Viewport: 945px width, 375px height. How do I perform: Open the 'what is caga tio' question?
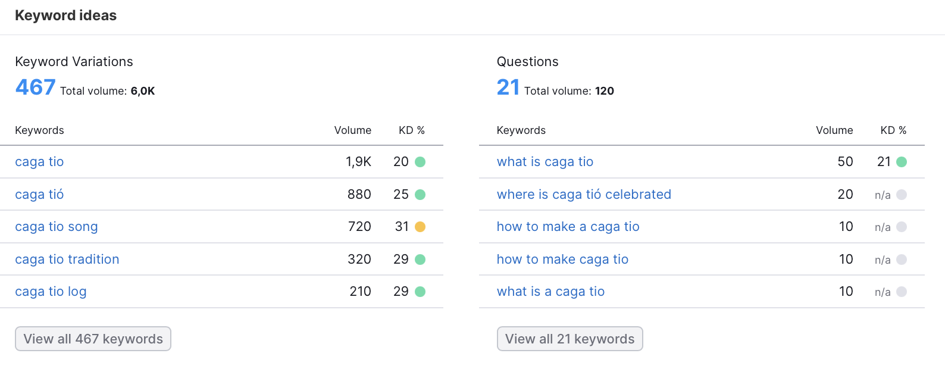pyautogui.click(x=545, y=162)
